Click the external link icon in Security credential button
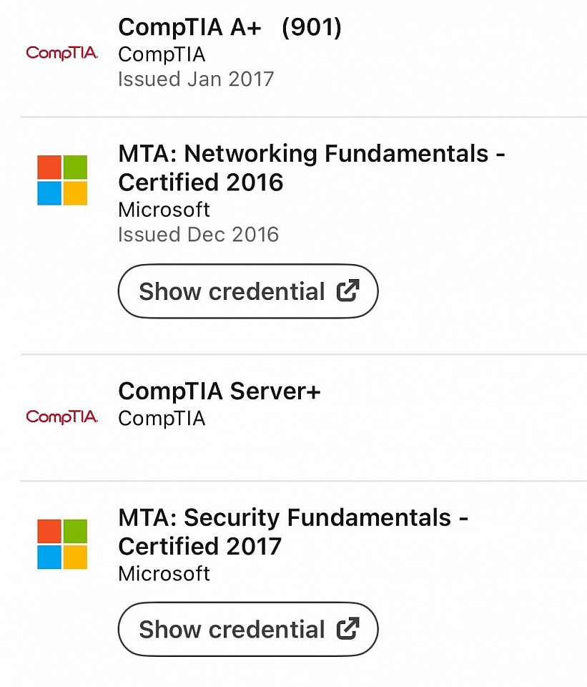Screen dimensions: 587x687 348,628
